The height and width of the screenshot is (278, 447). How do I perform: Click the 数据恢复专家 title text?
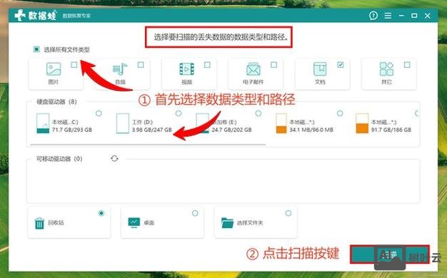pos(76,16)
